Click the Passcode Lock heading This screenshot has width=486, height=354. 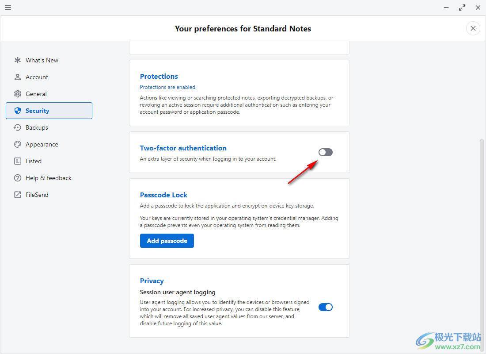(163, 195)
